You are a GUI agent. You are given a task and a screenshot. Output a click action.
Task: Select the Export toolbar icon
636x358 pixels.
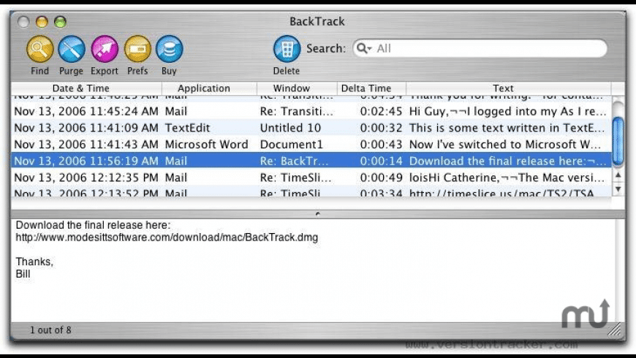click(x=105, y=49)
